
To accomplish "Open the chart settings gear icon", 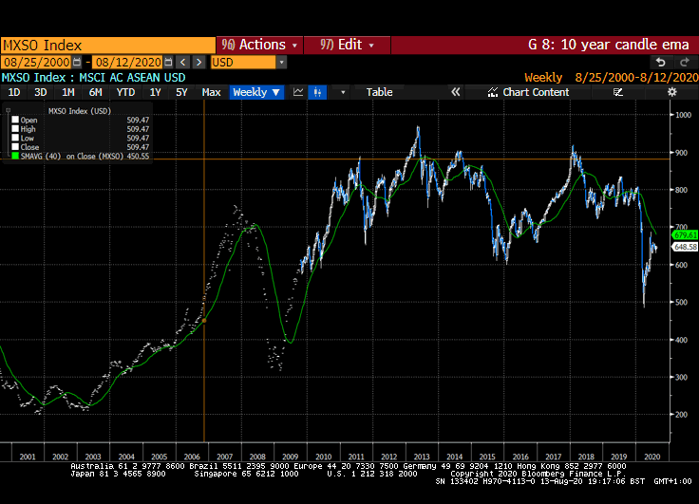I will coord(672,92).
